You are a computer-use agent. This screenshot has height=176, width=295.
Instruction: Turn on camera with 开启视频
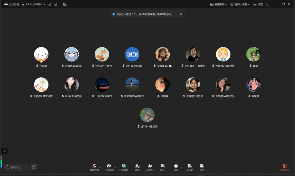coord(109,167)
